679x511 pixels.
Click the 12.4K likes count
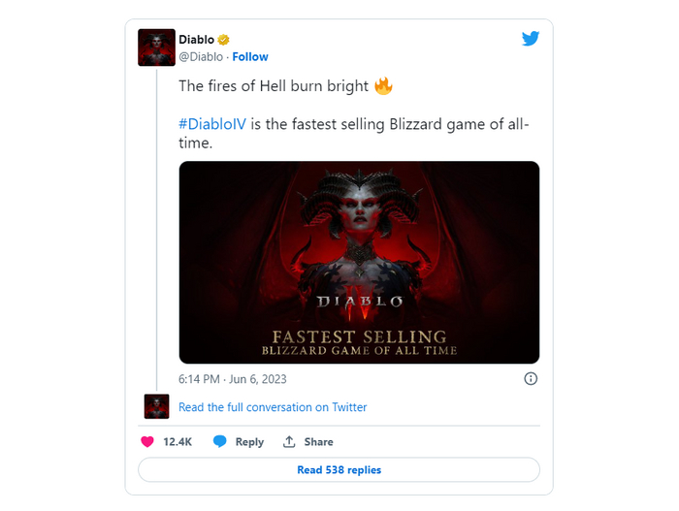(178, 442)
